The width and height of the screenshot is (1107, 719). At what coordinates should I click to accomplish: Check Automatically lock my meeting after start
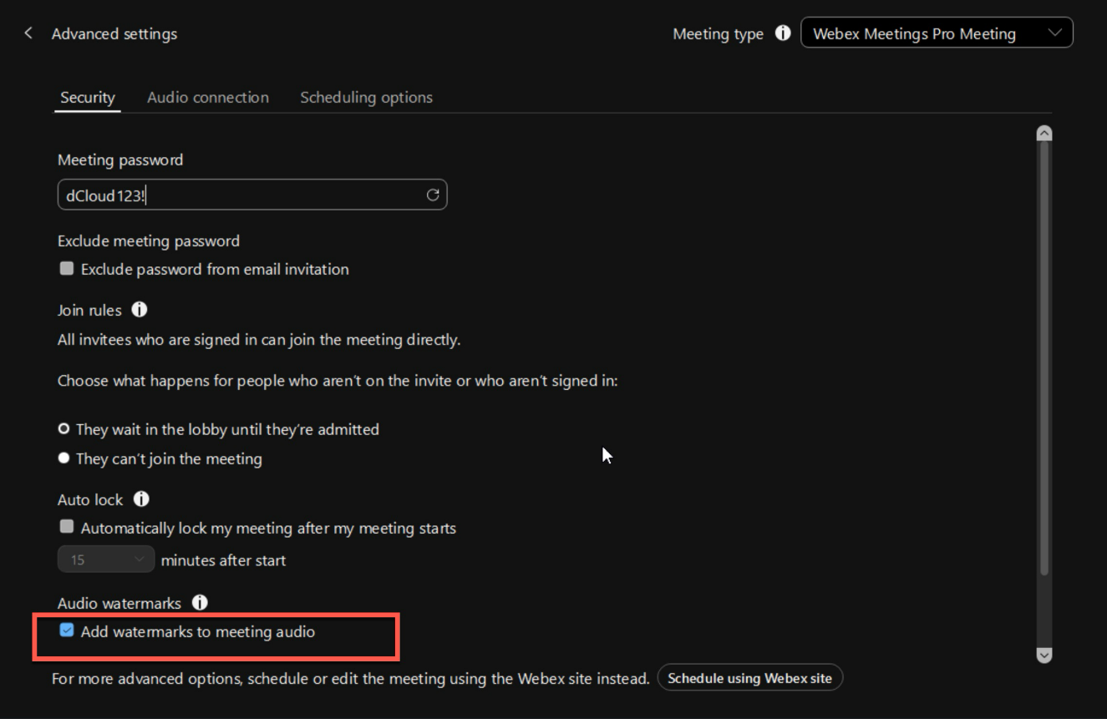pyautogui.click(x=67, y=528)
